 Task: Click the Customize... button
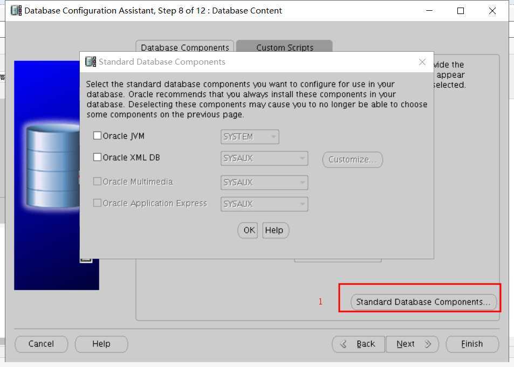352,160
